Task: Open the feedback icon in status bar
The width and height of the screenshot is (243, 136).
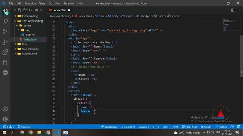Action: pos(232,127)
